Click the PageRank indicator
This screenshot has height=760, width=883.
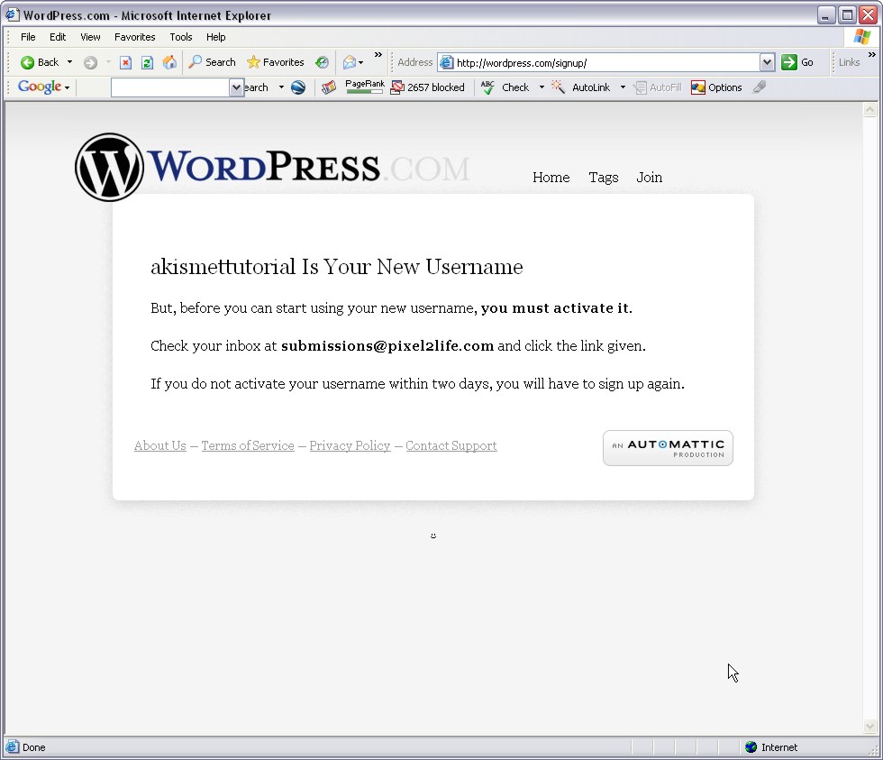[x=365, y=87]
